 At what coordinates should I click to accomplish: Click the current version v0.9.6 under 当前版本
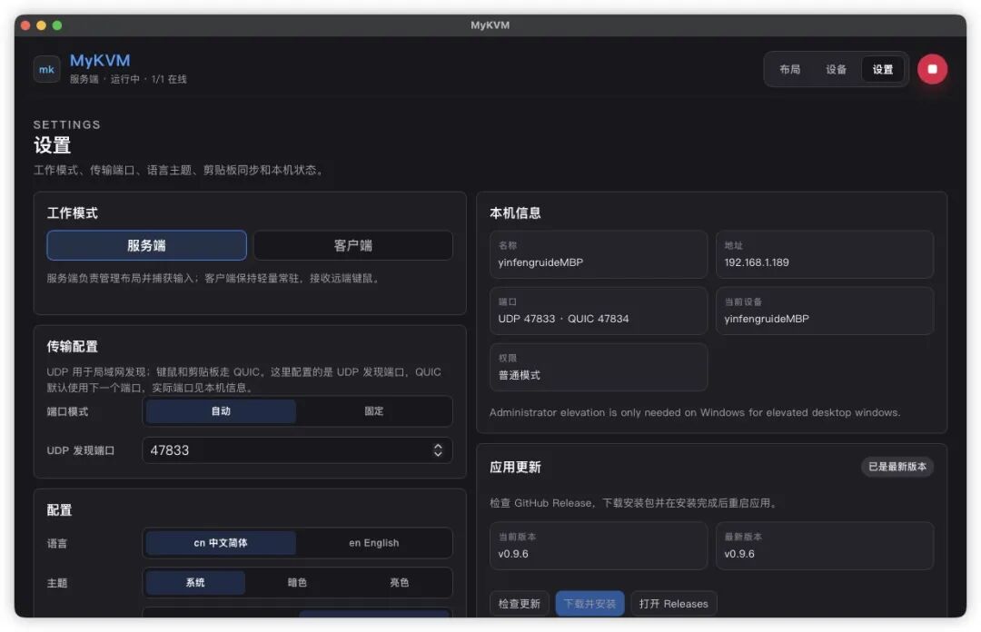point(513,555)
